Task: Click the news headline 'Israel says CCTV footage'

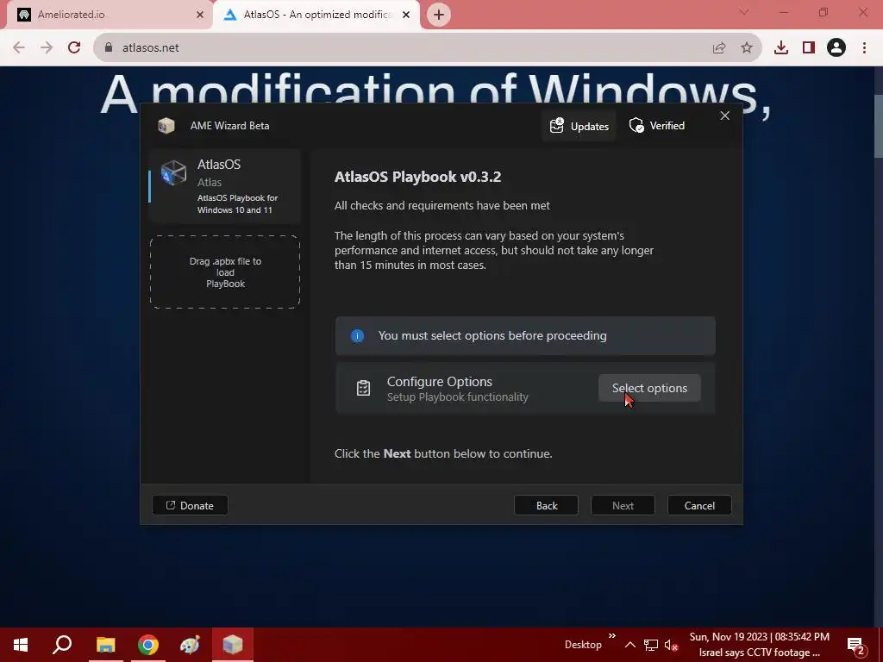Action: pyautogui.click(x=759, y=653)
